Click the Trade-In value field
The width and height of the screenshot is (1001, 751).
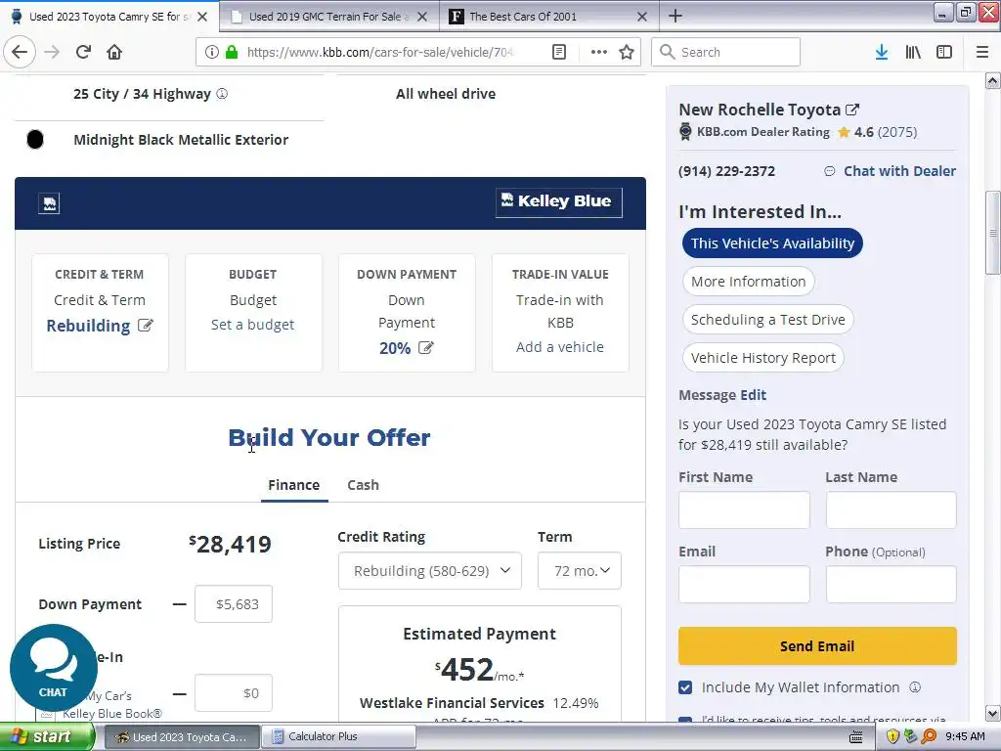234,693
